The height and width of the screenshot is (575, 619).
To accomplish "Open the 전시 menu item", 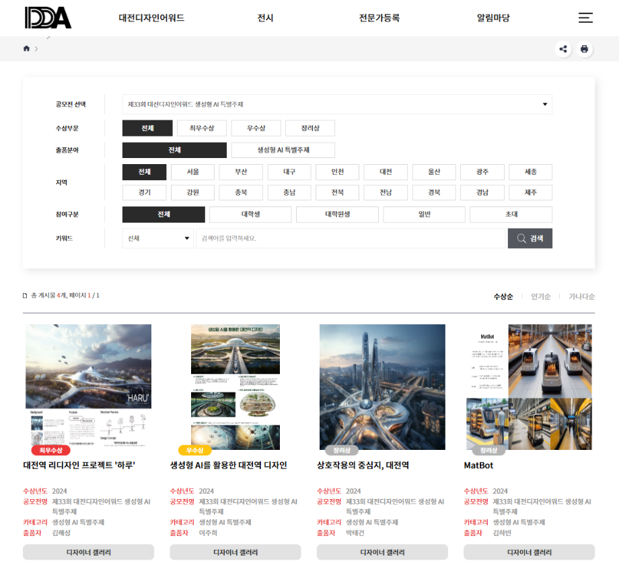I will click(265, 18).
